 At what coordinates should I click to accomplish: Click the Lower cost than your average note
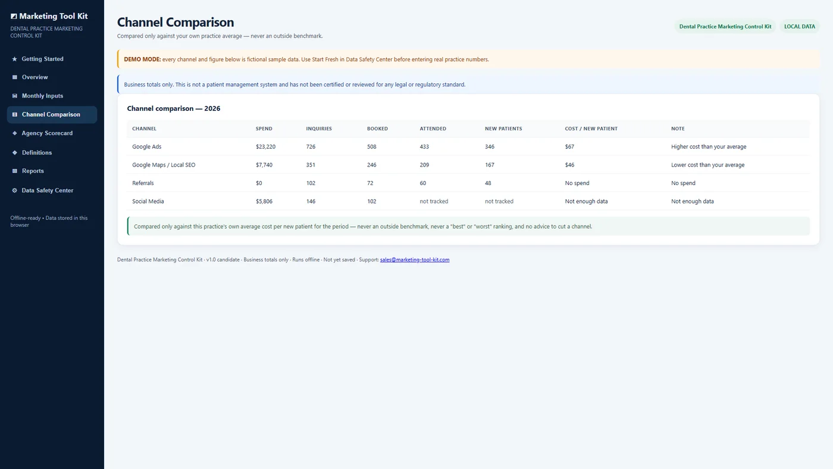708,165
